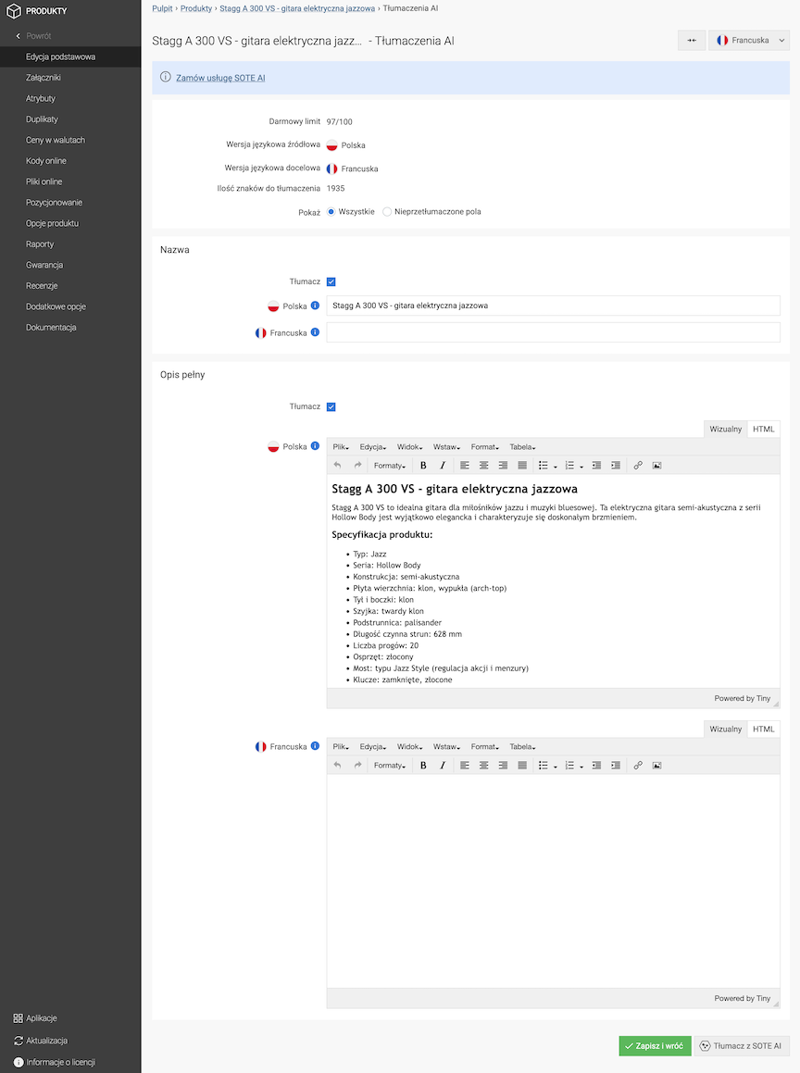Image resolution: width=800 pixels, height=1073 pixels.
Task: Open Atrybuty in the sidebar
Action: click(41, 98)
